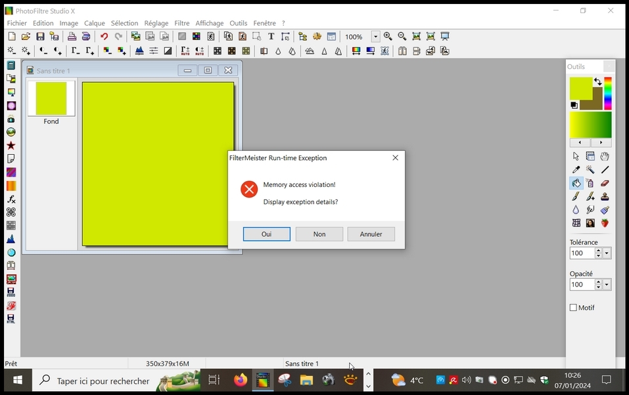The height and width of the screenshot is (395, 629).
Task: Zoom in with the magnifier plus icon
Action: [388, 37]
